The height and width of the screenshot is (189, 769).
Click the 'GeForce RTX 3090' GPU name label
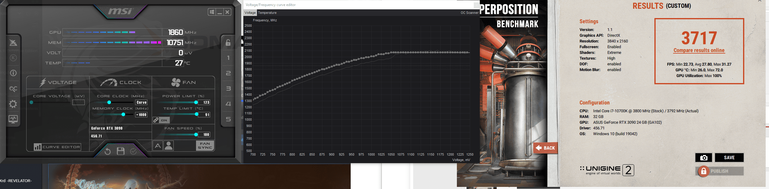click(107, 128)
